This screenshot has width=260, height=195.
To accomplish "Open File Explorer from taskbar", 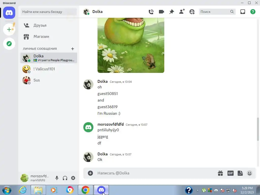I will pos(38,190).
